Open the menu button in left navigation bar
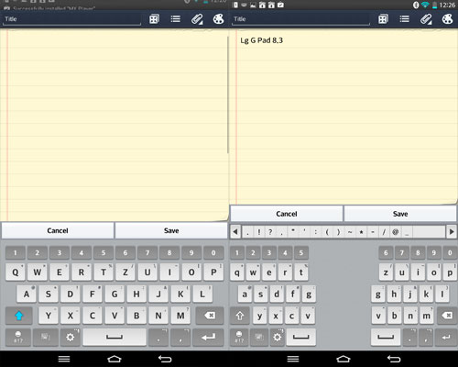The height and width of the screenshot is (367, 458). (x=64, y=359)
